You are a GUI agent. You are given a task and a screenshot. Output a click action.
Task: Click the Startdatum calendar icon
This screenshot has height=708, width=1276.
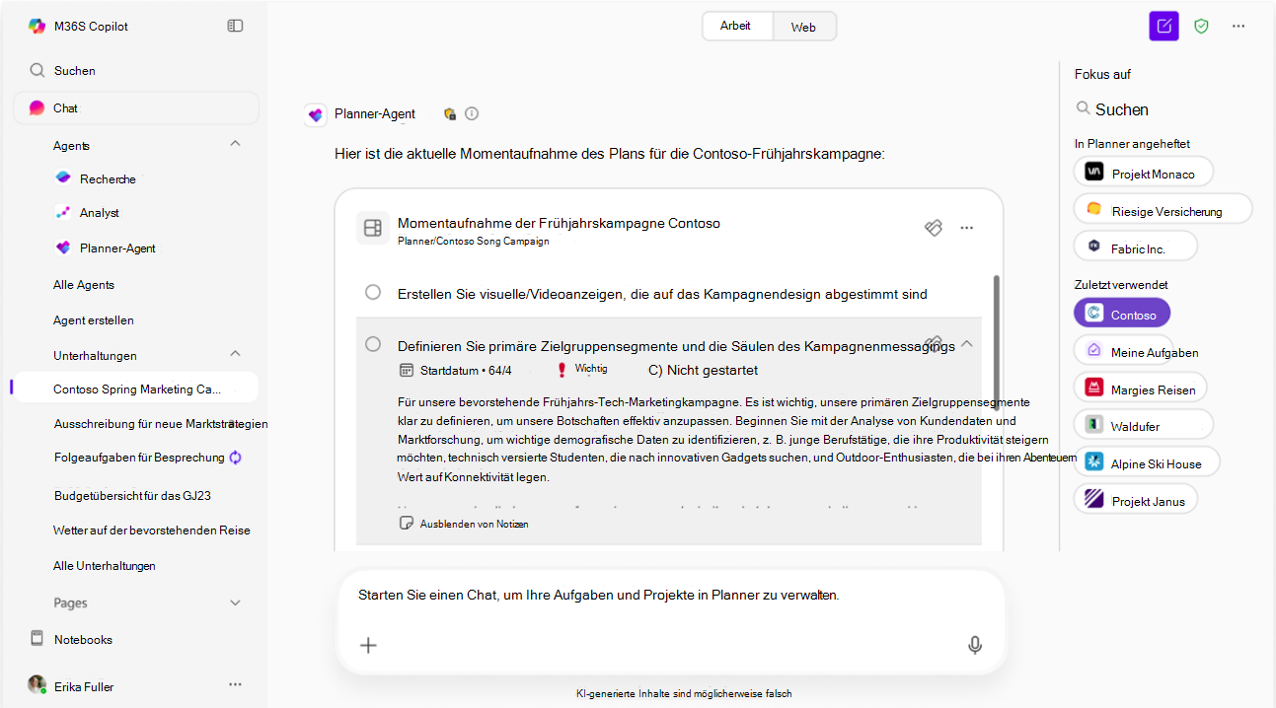(x=406, y=370)
